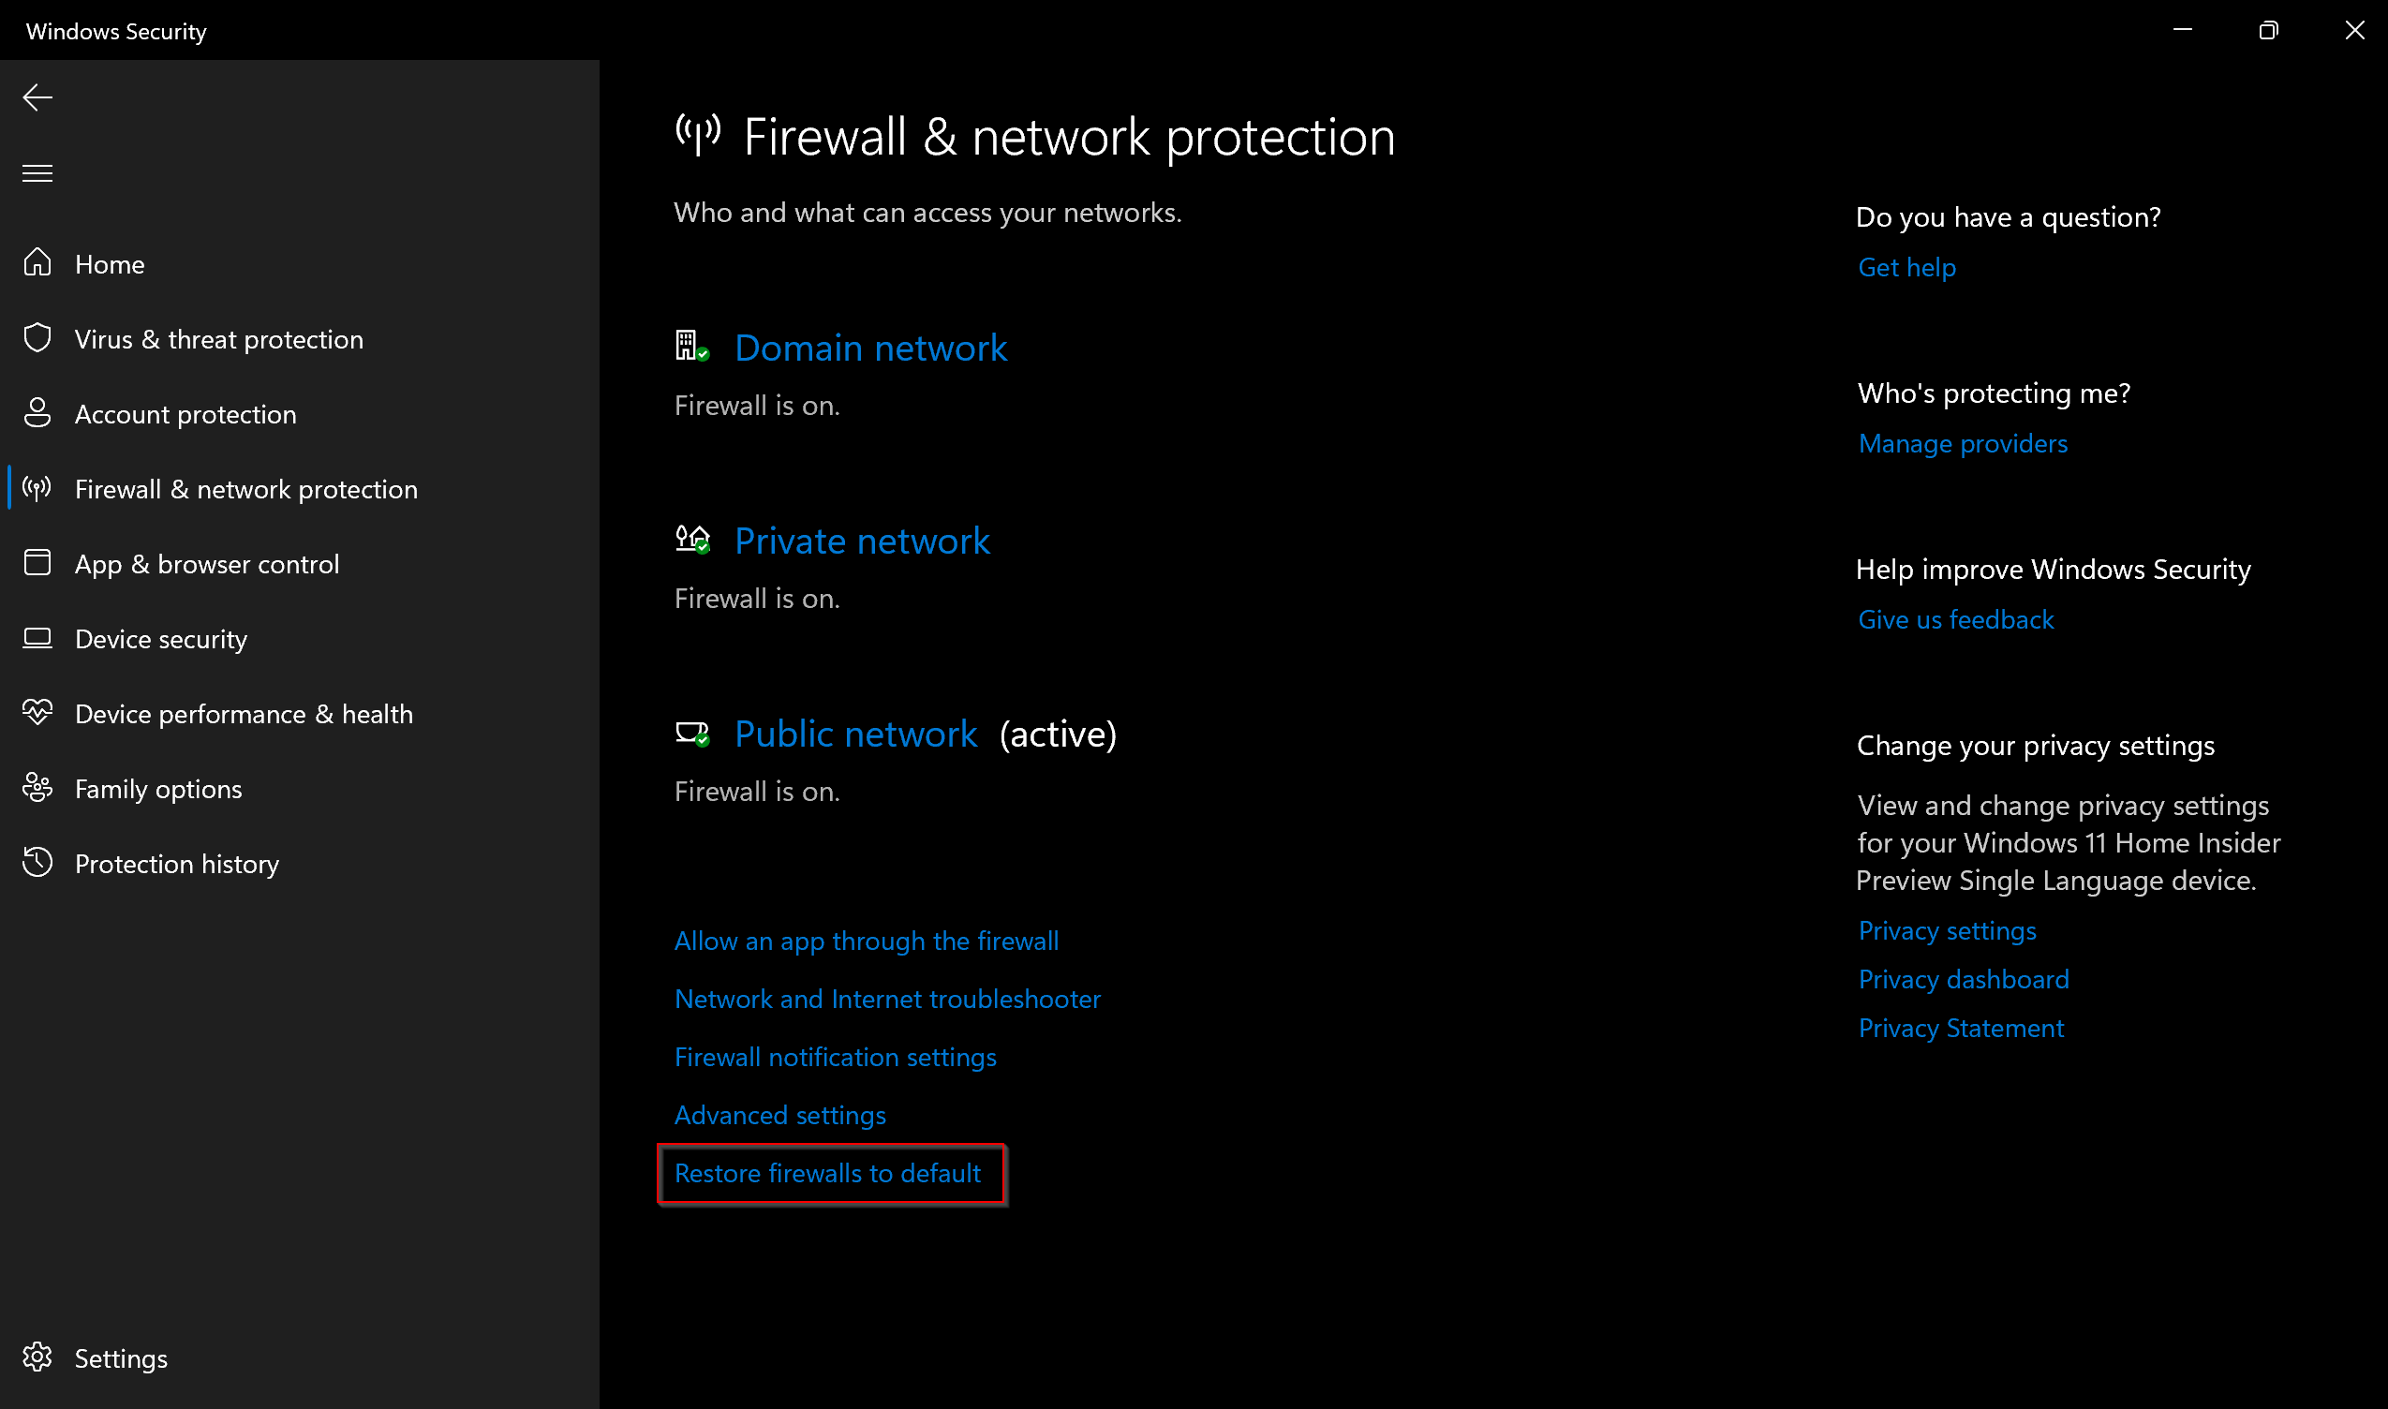Open Allow an app through the firewall
This screenshot has width=2388, height=1409.
(x=866, y=941)
